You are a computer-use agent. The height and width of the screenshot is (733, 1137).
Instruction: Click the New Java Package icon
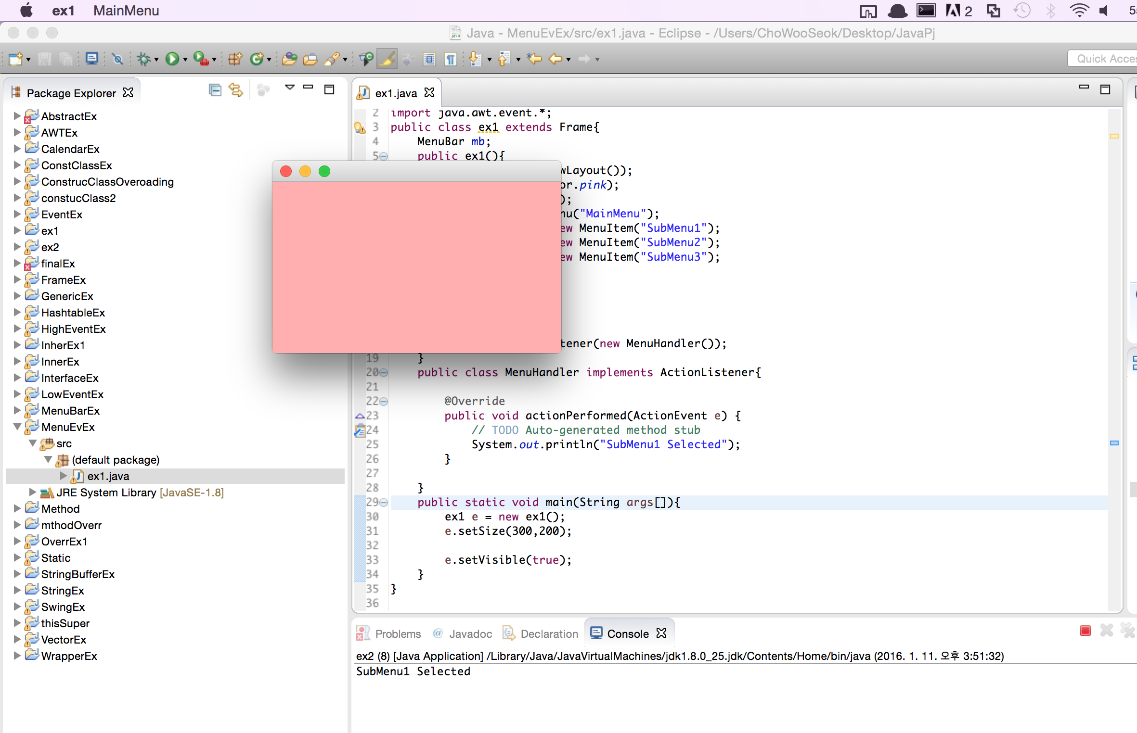pos(235,59)
